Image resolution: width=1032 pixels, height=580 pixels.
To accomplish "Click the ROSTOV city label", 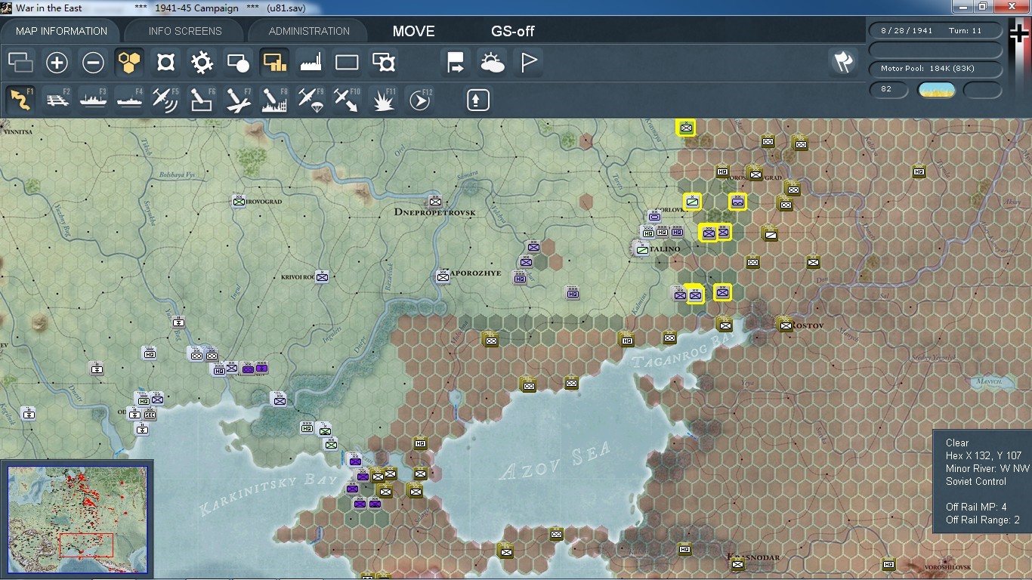I will 807,325.
